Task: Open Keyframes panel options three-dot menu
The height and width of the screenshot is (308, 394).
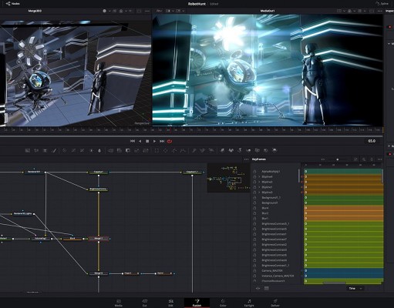Action: coord(379,159)
